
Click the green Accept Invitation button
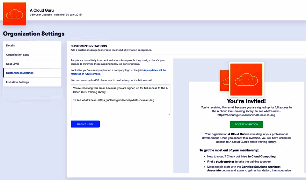(246, 124)
